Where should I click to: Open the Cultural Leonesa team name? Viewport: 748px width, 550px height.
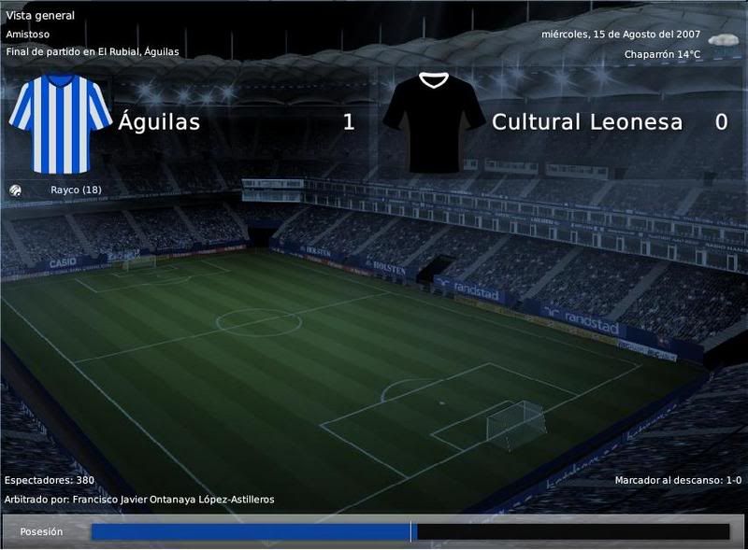pos(587,122)
